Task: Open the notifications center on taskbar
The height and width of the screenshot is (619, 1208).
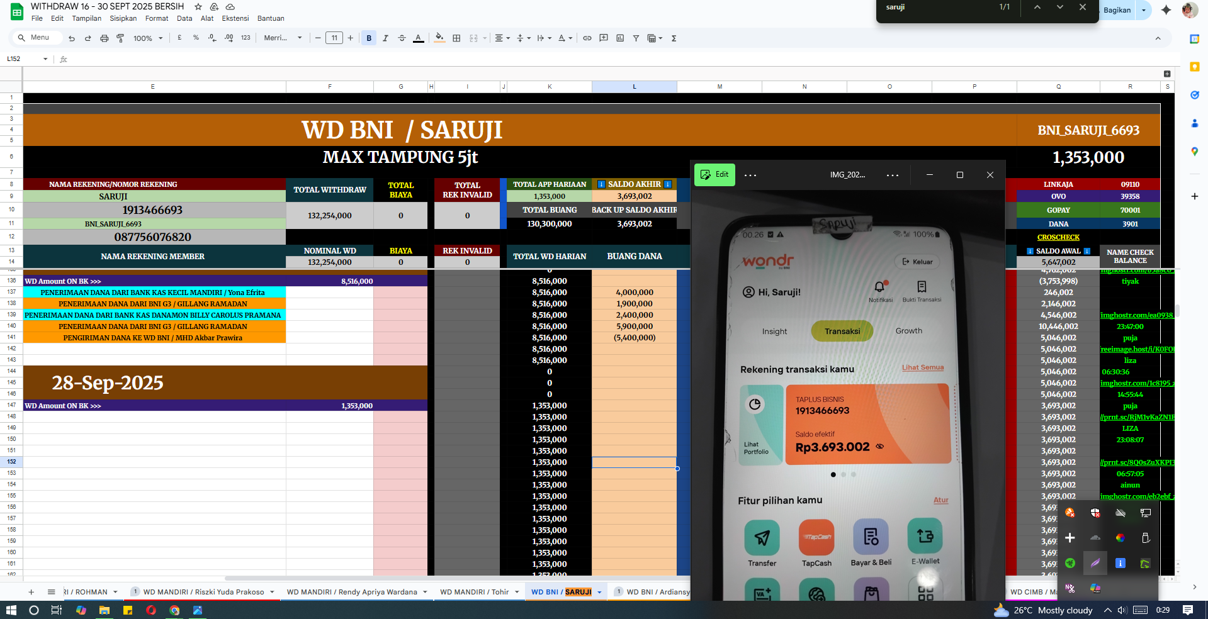Action: [1188, 610]
